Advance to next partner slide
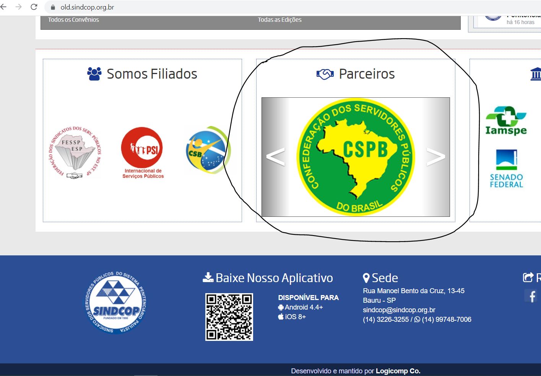The width and height of the screenshot is (541, 376). point(436,157)
